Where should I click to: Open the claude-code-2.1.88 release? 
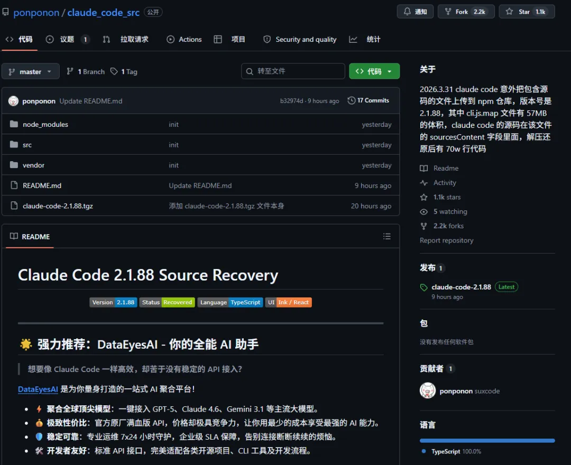(461, 287)
